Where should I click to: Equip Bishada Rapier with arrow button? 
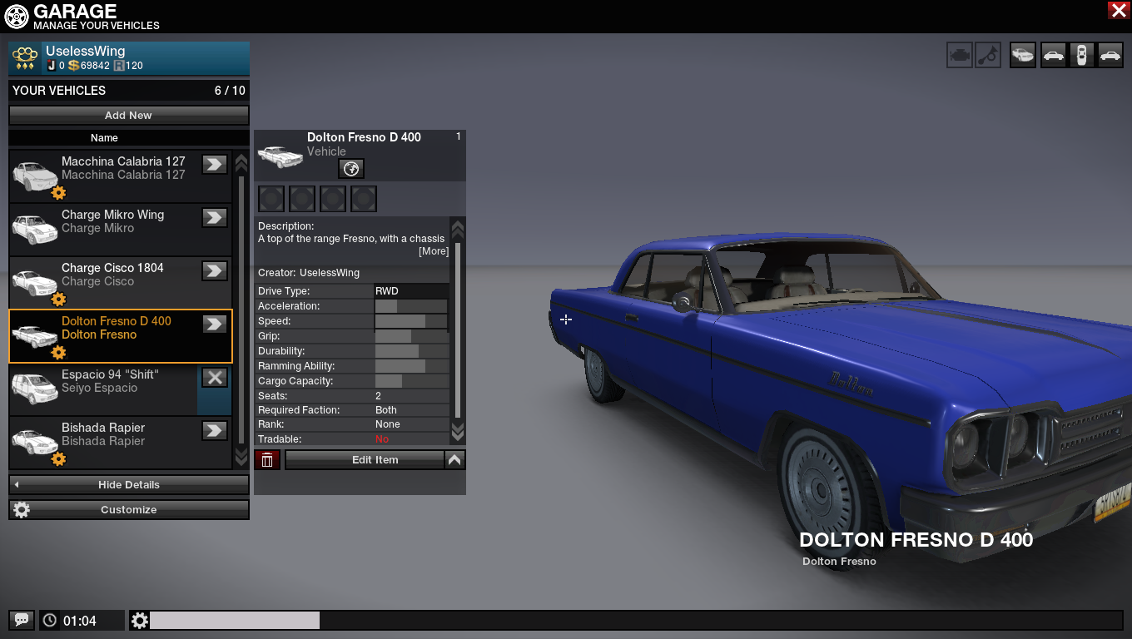click(x=215, y=430)
